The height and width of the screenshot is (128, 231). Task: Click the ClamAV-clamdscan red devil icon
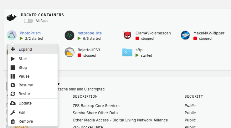[127, 35]
